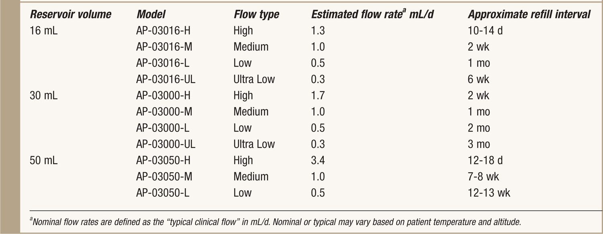Click the Approximate refill interval header
This screenshot has width=603, height=234.
click(529, 15)
